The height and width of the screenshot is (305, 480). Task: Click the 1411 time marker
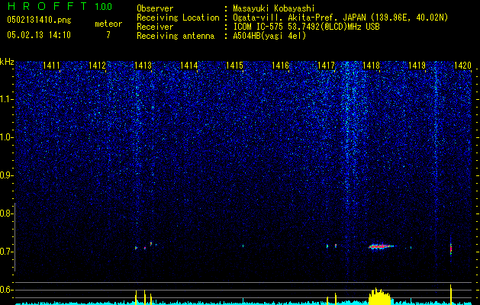[51, 66]
